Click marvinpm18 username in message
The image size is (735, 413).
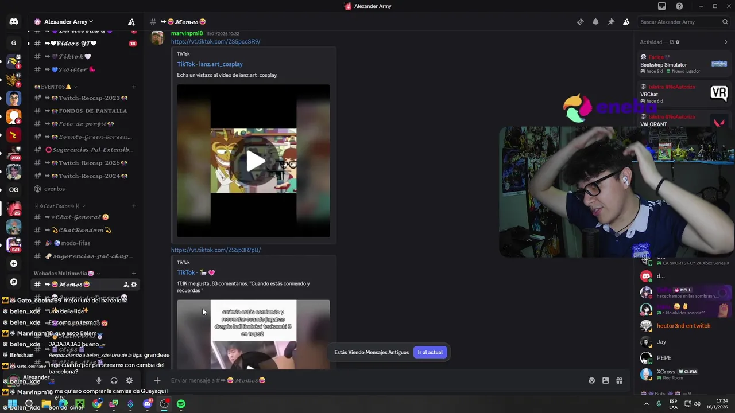187,34
